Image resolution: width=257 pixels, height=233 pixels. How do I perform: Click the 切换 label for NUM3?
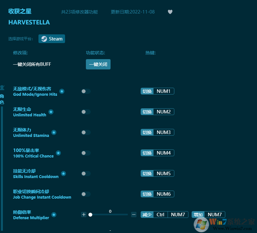pyautogui.click(x=147, y=132)
